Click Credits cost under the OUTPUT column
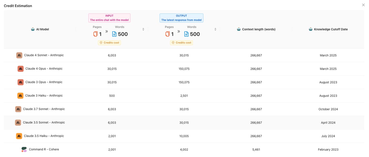369x157 pixels. click(181, 43)
